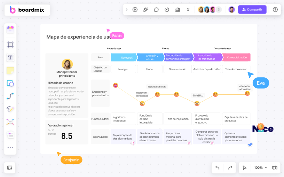Select the Frame tool
The width and height of the screenshot is (284, 177).
point(10,45)
